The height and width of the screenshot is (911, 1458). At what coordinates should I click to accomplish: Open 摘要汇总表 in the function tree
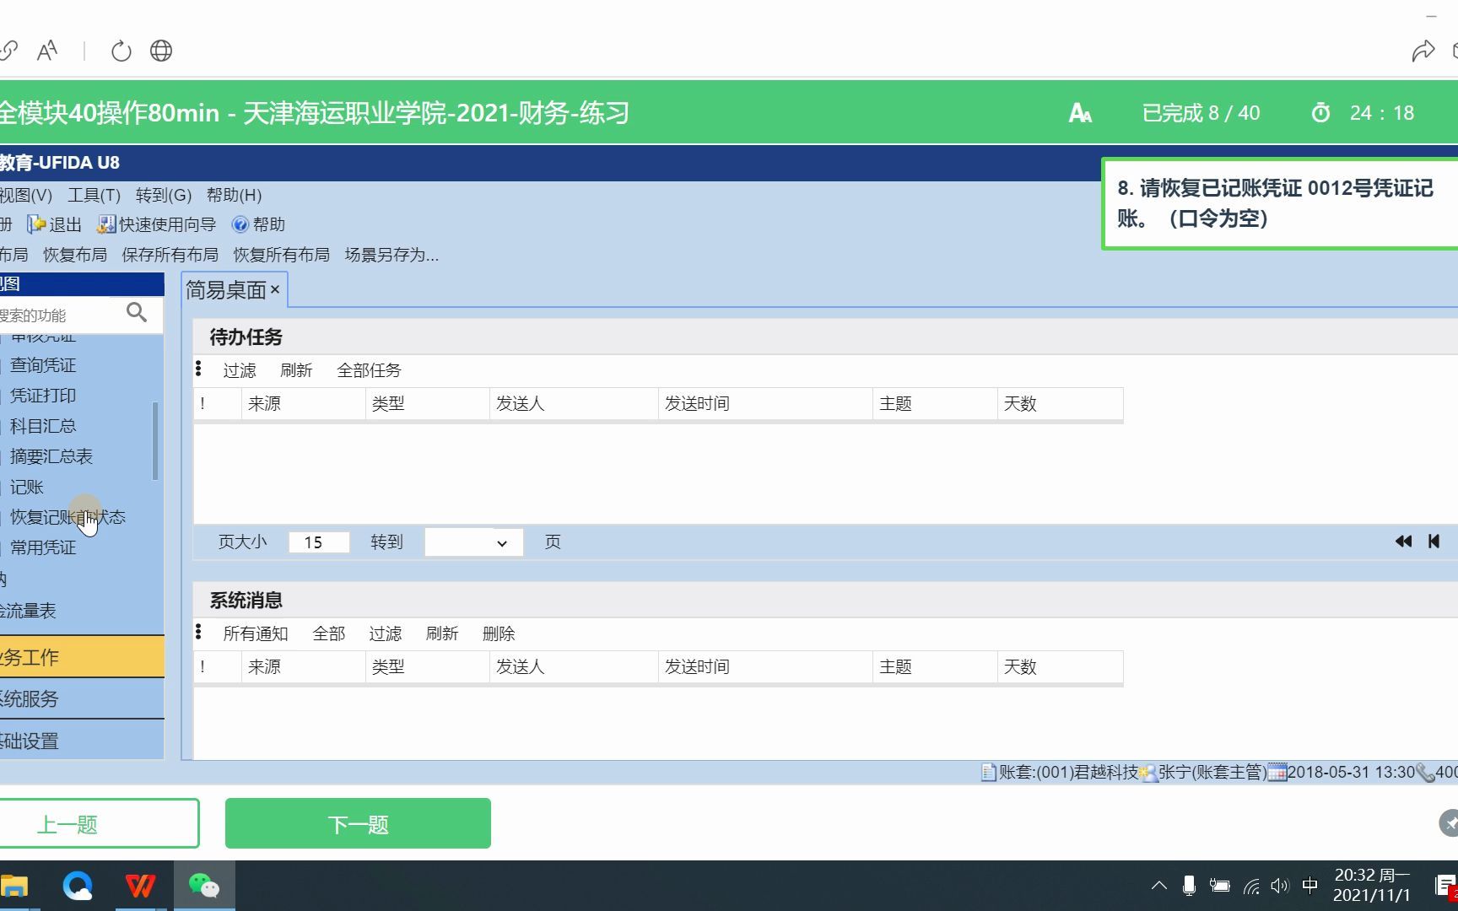pos(51,456)
